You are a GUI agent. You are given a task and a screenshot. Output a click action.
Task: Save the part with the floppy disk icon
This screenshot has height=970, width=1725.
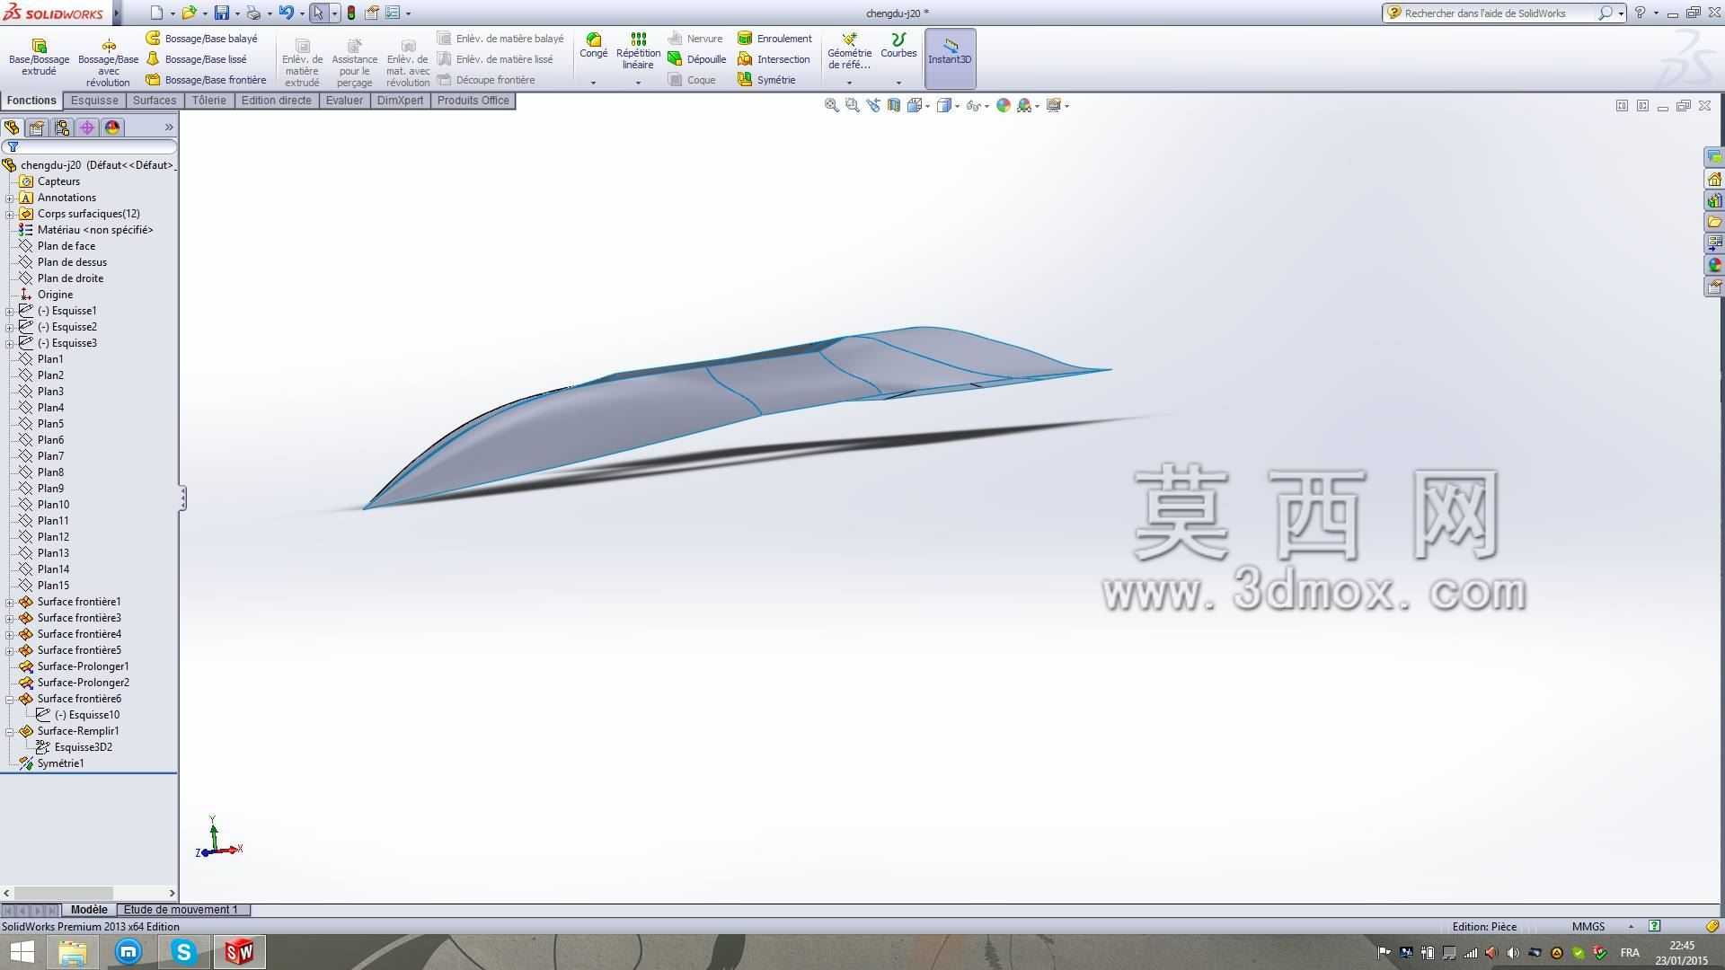click(x=221, y=13)
